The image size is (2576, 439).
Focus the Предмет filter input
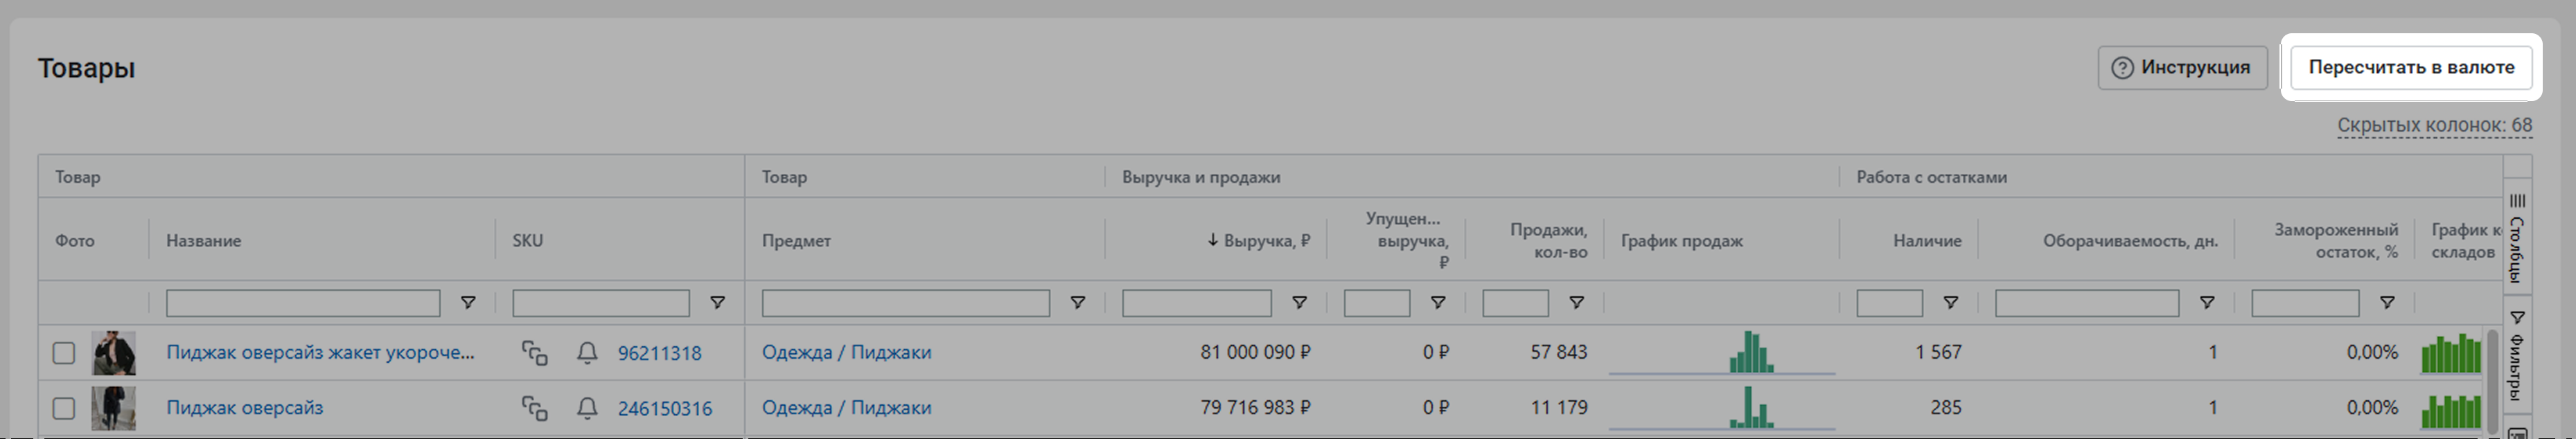tap(906, 303)
